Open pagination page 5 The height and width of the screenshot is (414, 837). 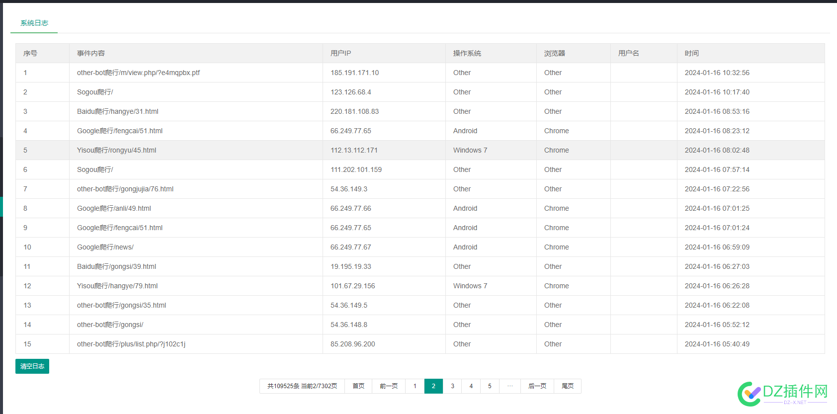pos(490,386)
